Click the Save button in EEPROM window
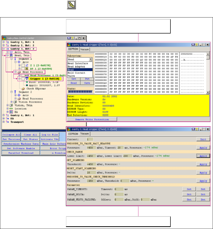Viewport: 213px width, 229px height. [87, 83]
